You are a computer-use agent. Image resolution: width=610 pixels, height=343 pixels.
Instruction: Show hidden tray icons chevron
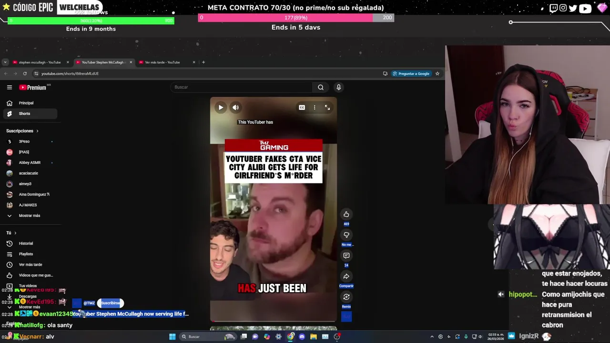pos(432,337)
